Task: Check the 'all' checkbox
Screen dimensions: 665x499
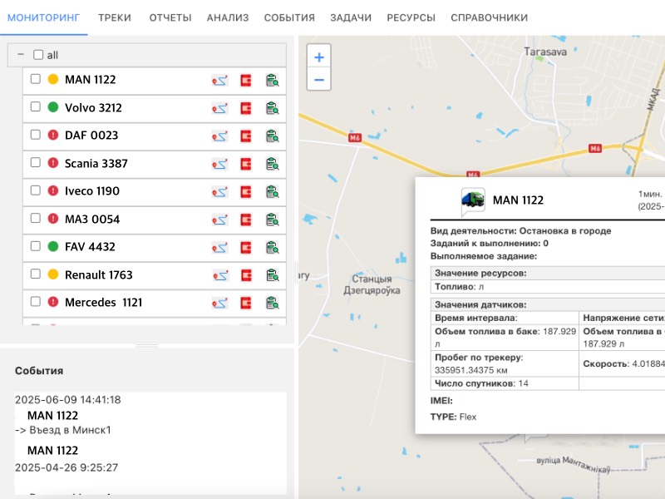Action: click(x=37, y=54)
